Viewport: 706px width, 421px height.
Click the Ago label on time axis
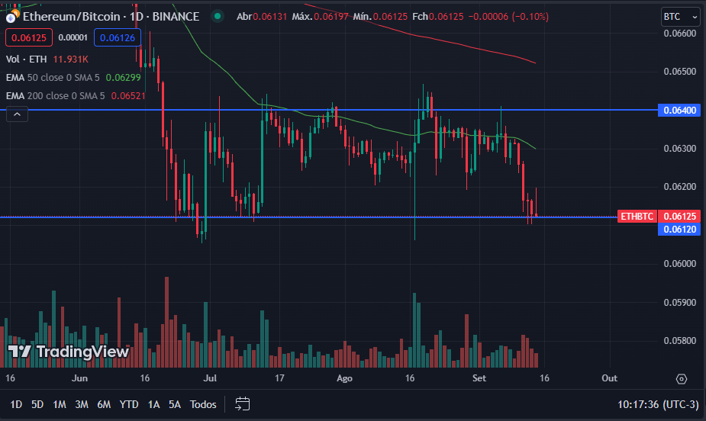[x=344, y=378]
